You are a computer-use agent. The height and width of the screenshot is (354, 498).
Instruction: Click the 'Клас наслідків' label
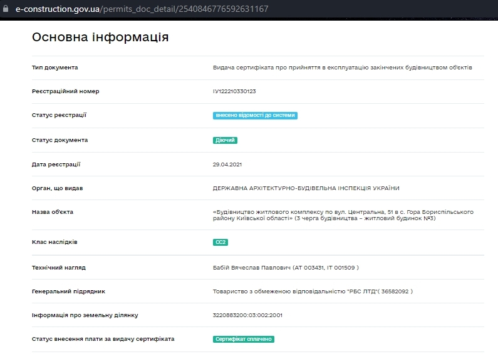(x=54, y=242)
